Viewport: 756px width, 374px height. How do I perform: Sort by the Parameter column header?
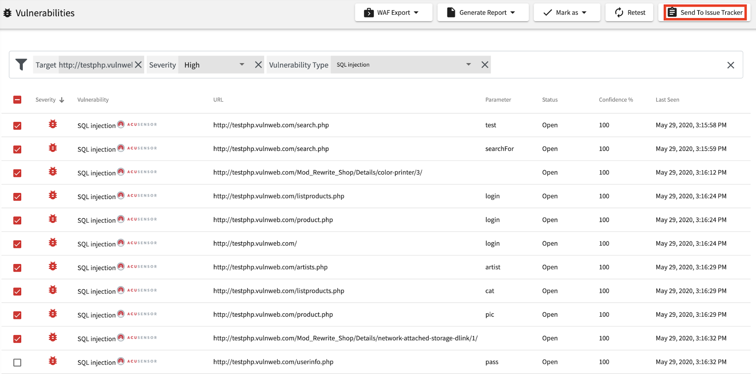[x=498, y=100]
